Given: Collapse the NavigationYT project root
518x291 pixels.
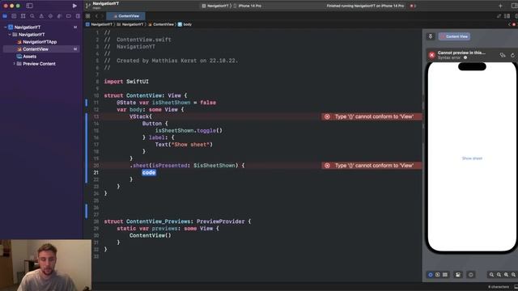Looking at the screenshot, I should [x=6, y=27].
